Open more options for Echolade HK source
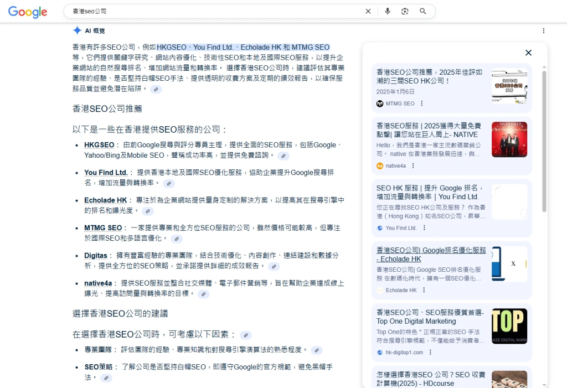 pyautogui.click(x=425, y=290)
